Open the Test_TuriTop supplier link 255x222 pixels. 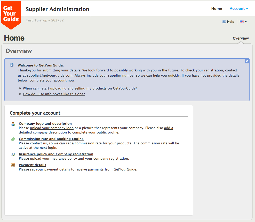point(36,20)
